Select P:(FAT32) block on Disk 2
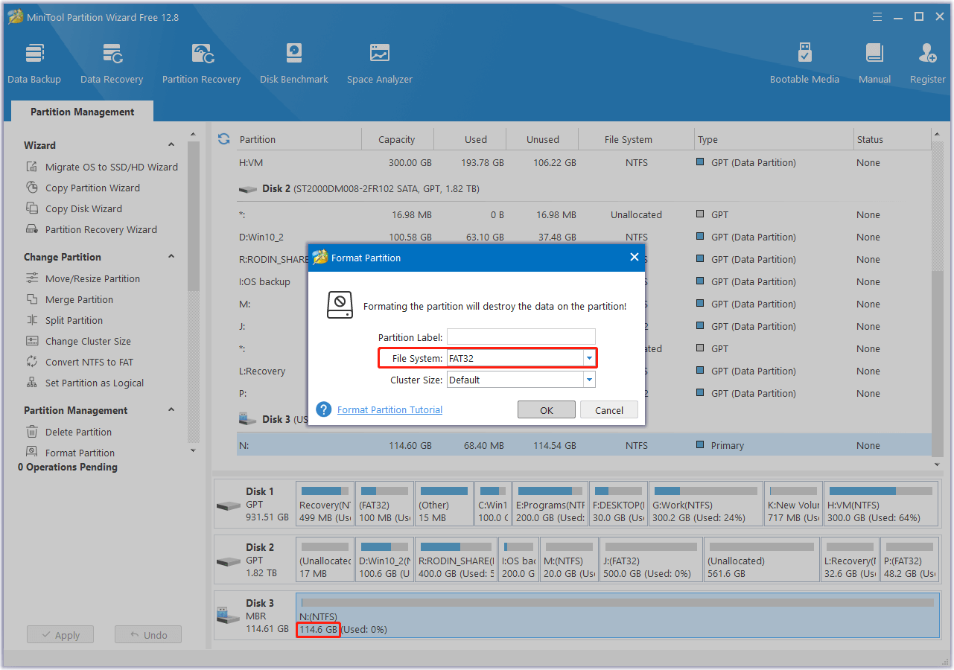 pos(910,560)
